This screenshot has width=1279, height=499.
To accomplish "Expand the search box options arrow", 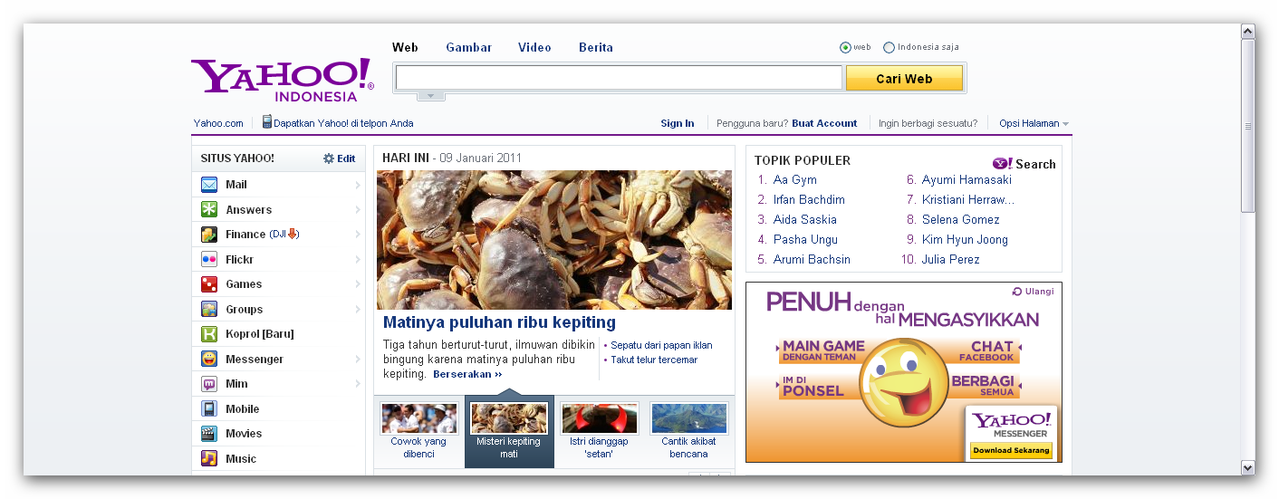I will point(431,95).
